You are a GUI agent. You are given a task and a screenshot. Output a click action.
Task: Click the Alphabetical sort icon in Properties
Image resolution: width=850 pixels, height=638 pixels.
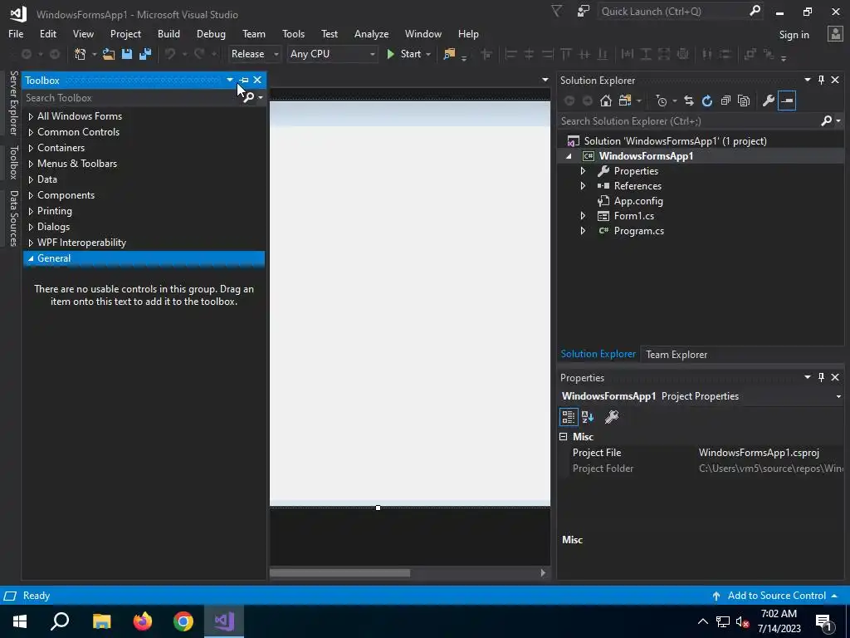click(588, 417)
